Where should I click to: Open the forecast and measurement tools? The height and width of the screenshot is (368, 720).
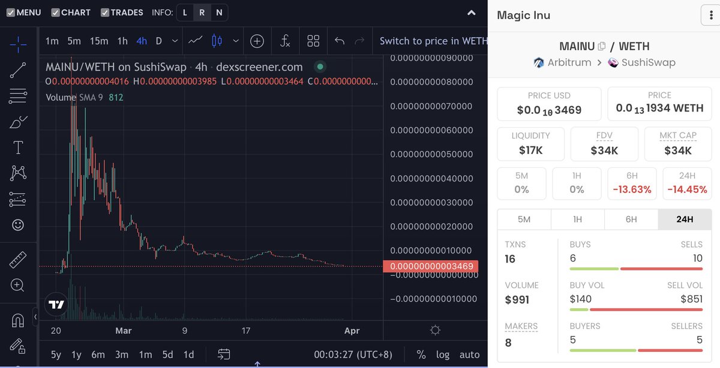pos(18,199)
